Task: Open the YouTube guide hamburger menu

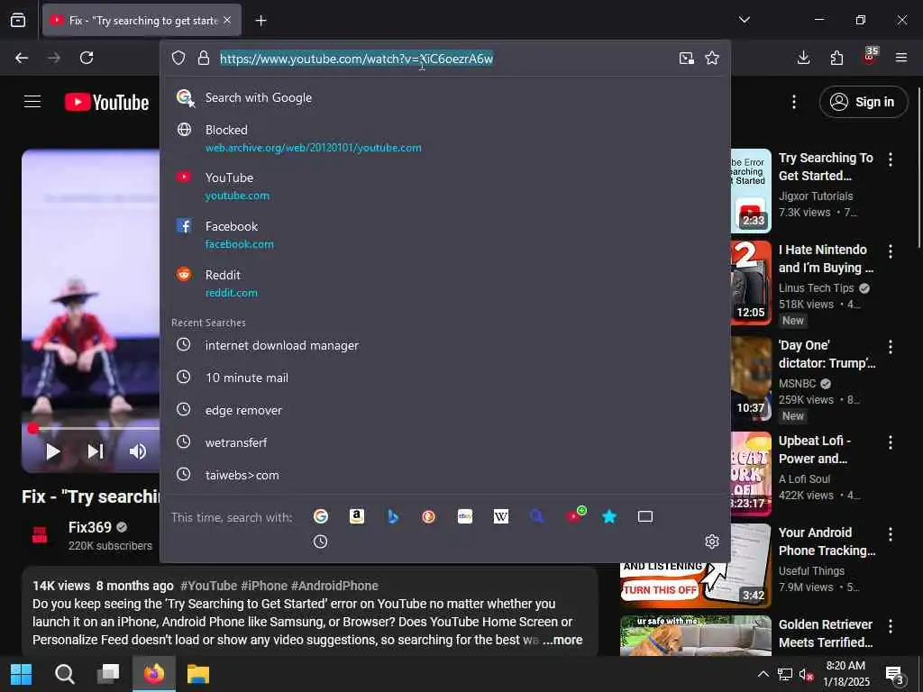Action: [x=32, y=102]
